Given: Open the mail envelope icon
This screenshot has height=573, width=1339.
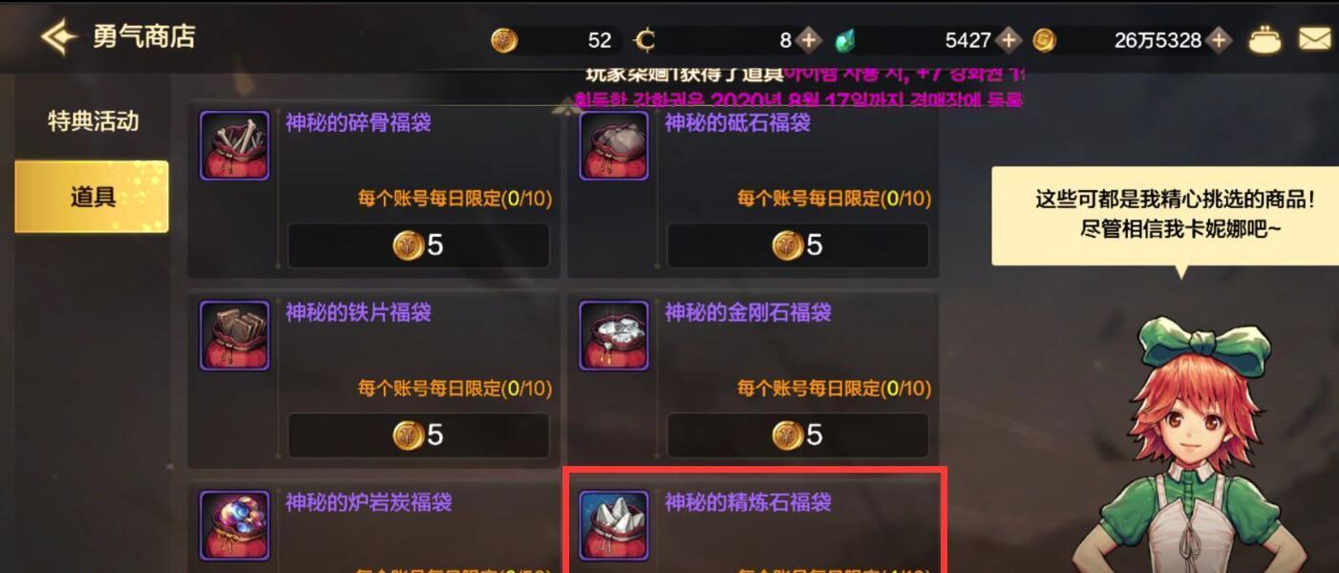Looking at the screenshot, I should point(1315,40).
